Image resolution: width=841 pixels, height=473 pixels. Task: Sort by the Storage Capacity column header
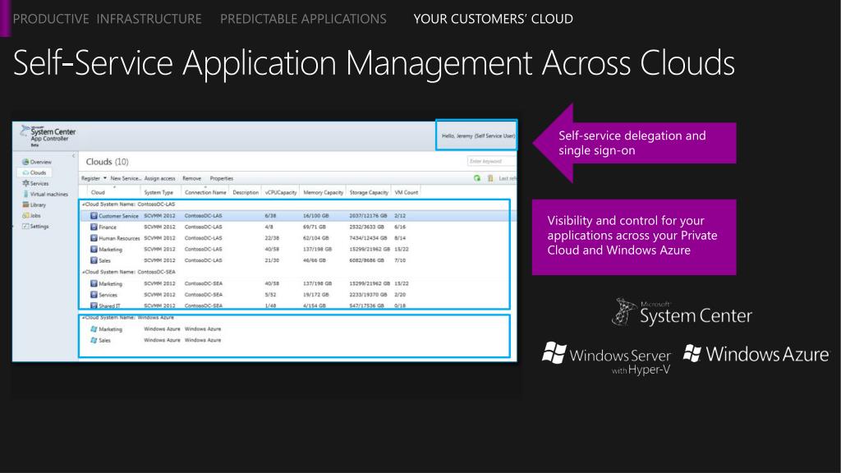click(x=369, y=192)
